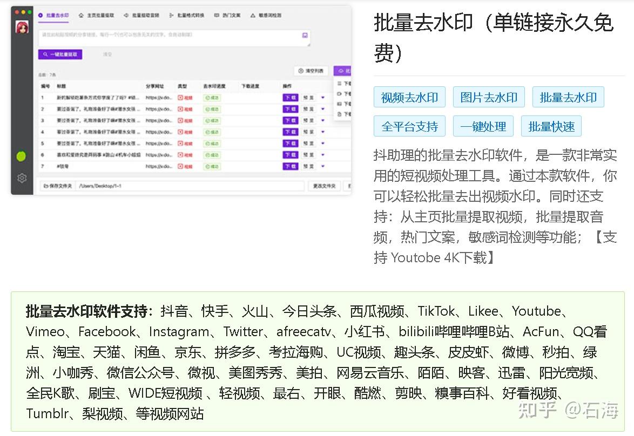Click the blue 批量去水印 tag on the right
Viewport: 634px width, 436px height.
coord(568,97)
